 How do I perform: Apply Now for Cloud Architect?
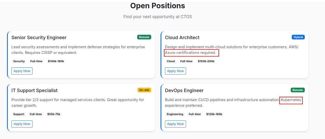click(x=175, y=71)
